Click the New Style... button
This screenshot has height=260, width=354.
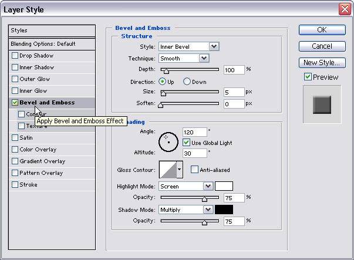322,63
